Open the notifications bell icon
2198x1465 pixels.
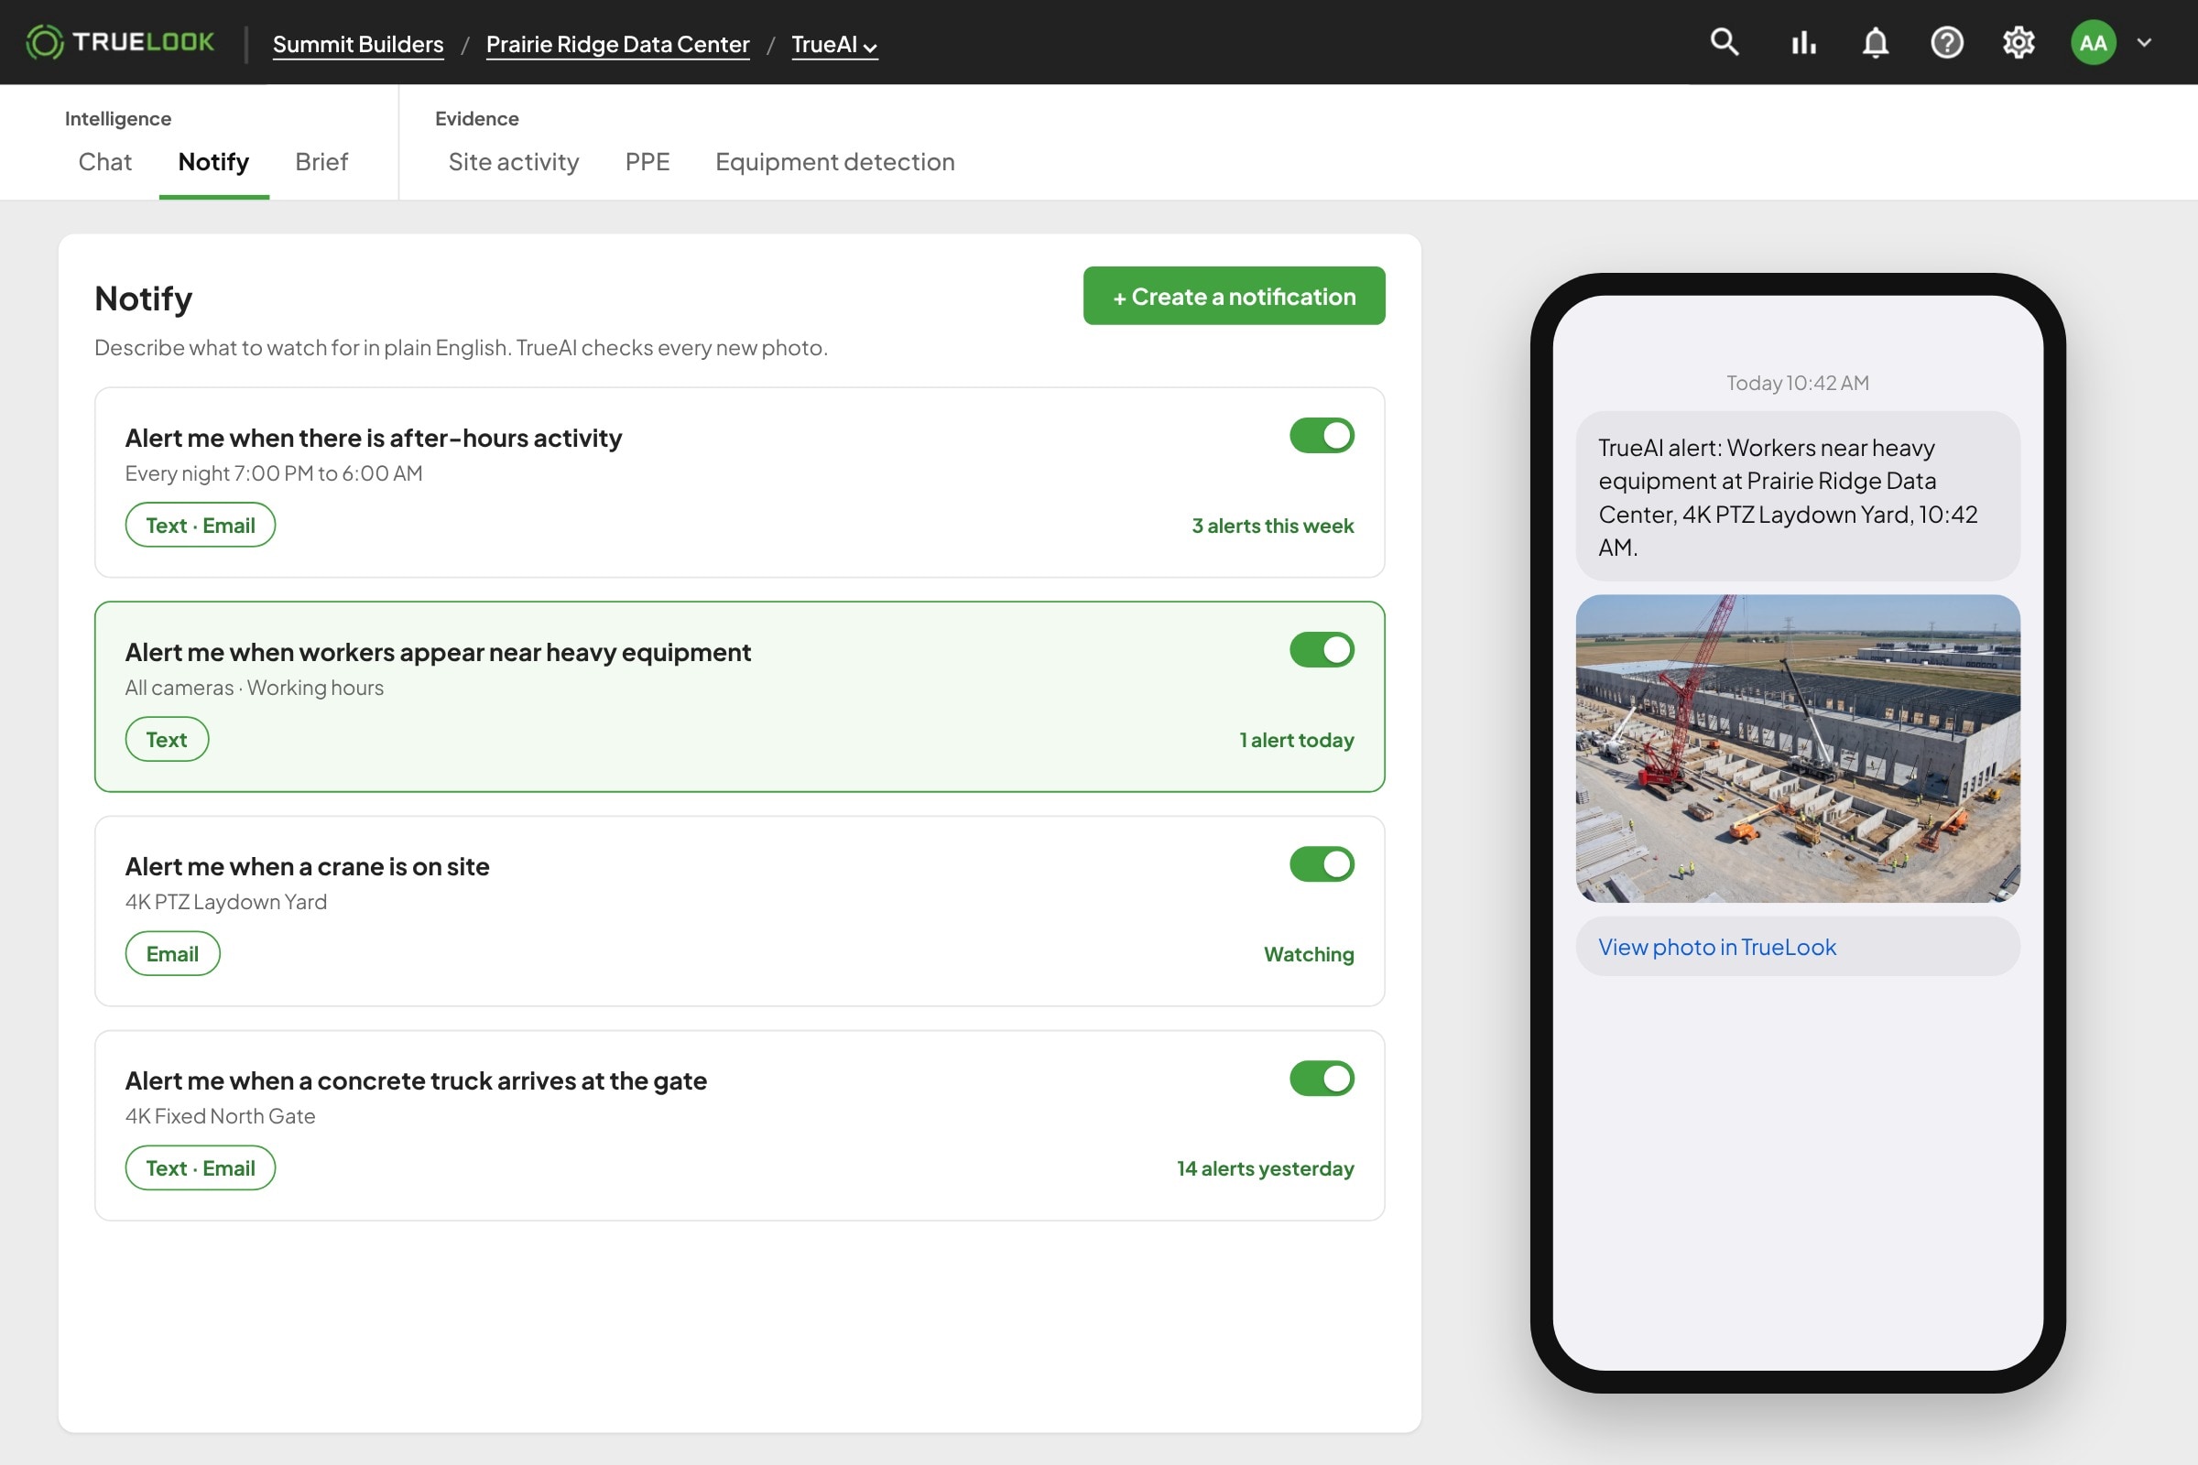pos(1875,43)
